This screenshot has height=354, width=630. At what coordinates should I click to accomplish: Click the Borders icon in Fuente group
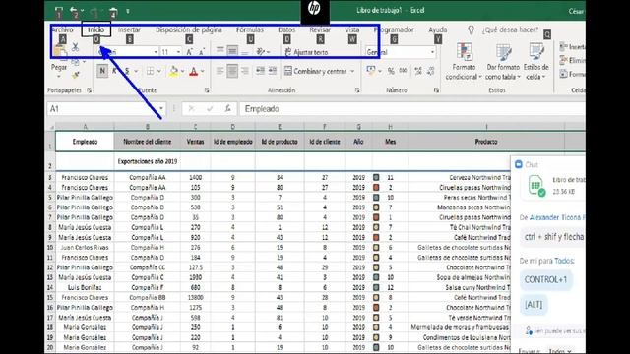[151, 71]
